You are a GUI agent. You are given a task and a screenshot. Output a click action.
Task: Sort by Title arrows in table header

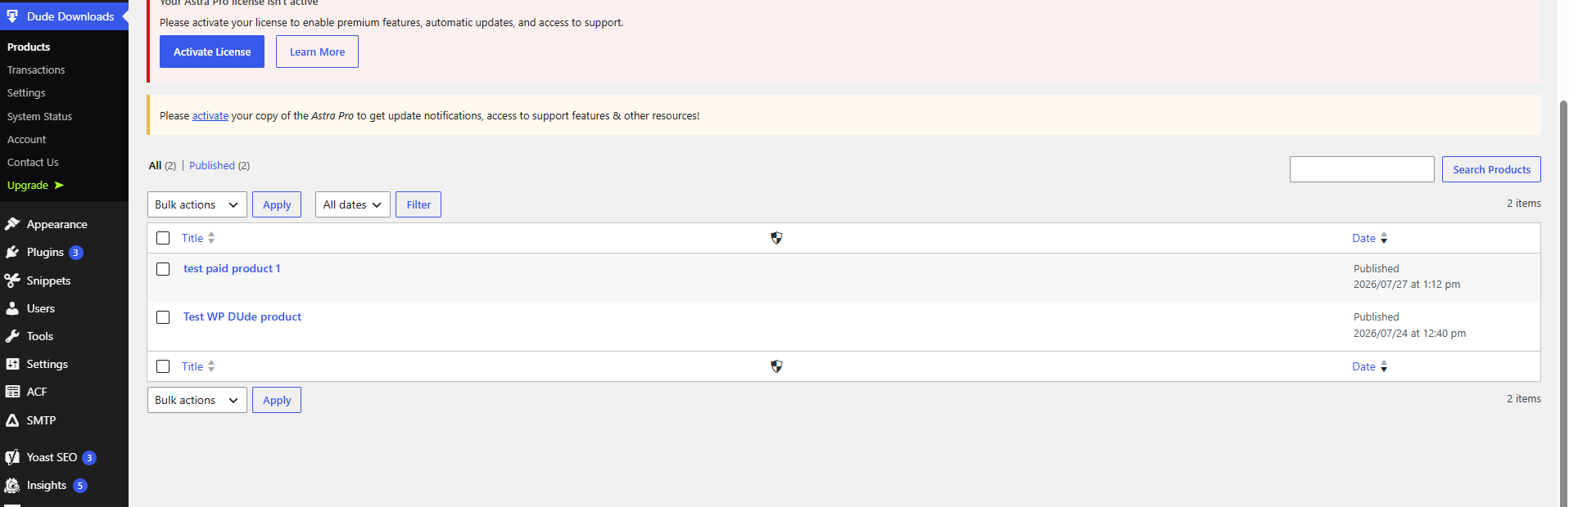tap(211, 238)
